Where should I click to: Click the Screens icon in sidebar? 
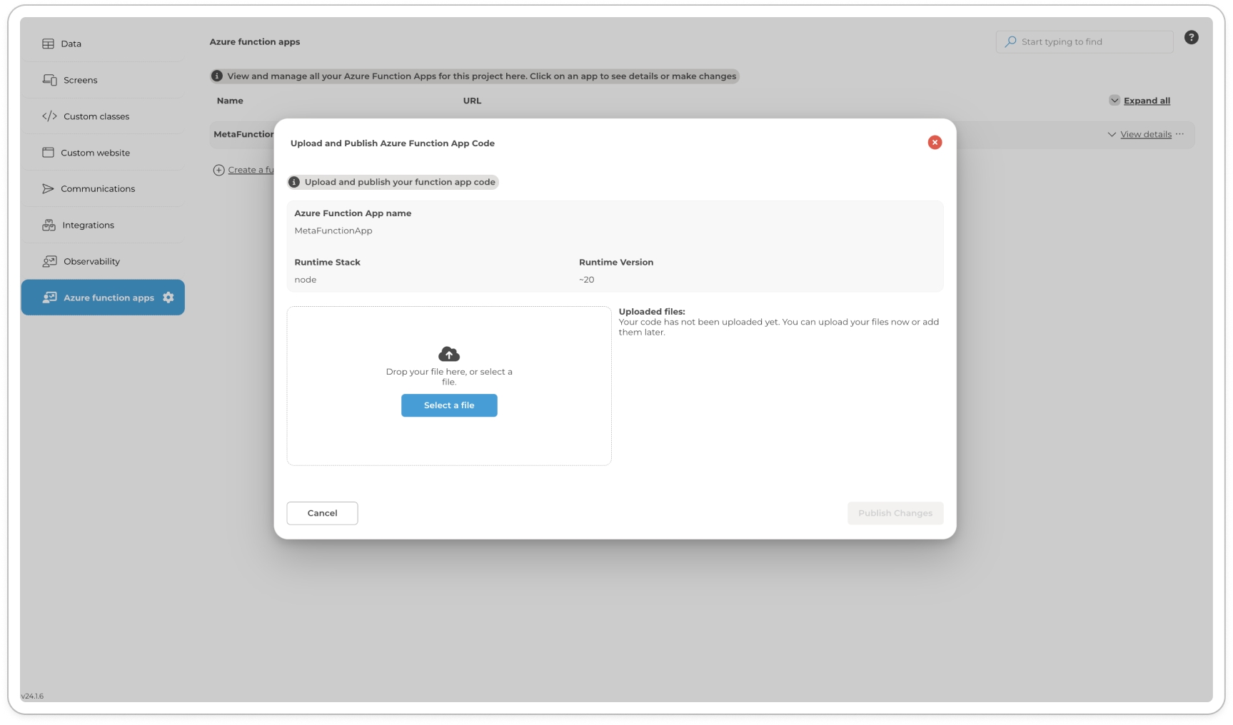(49, 80)
